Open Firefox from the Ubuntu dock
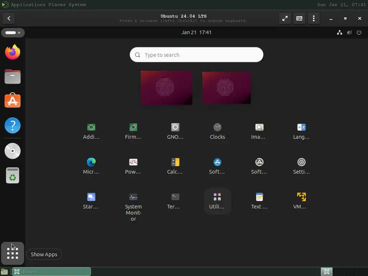Viewport: 368px width, 276px height. 13,52
